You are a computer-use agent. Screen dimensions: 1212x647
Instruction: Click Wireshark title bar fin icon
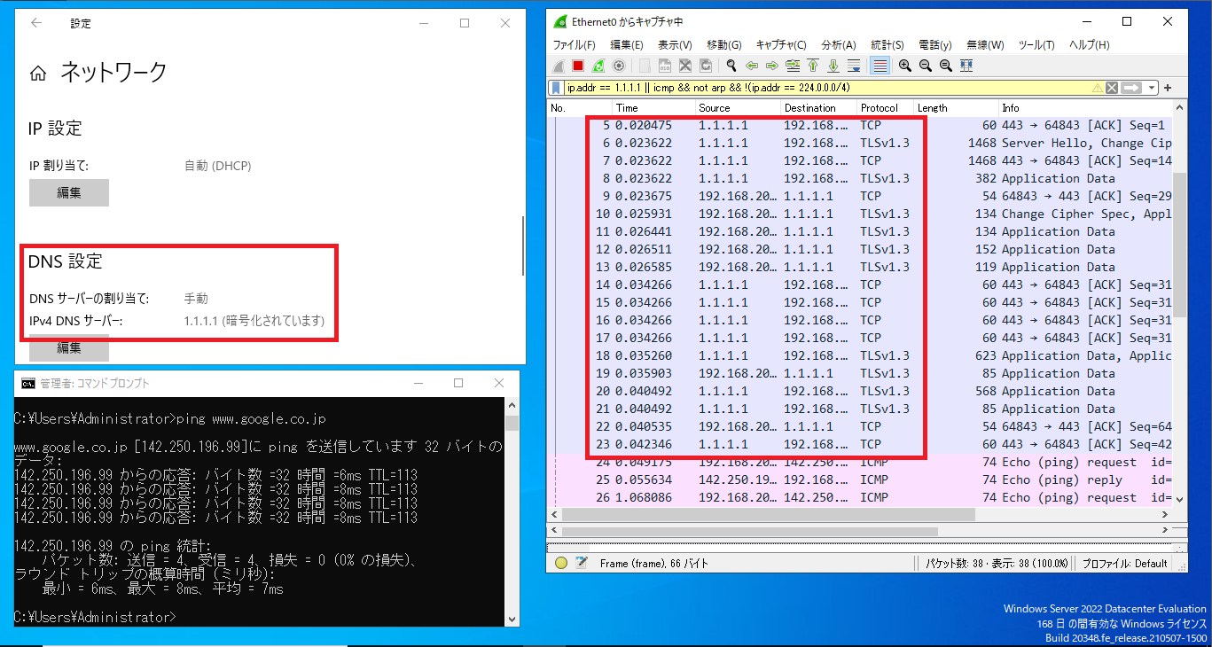pyautogui.click(x=559, y=21)
